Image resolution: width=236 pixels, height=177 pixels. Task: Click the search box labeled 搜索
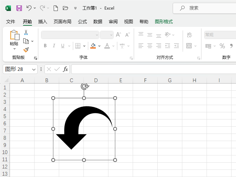coord(205,8)
